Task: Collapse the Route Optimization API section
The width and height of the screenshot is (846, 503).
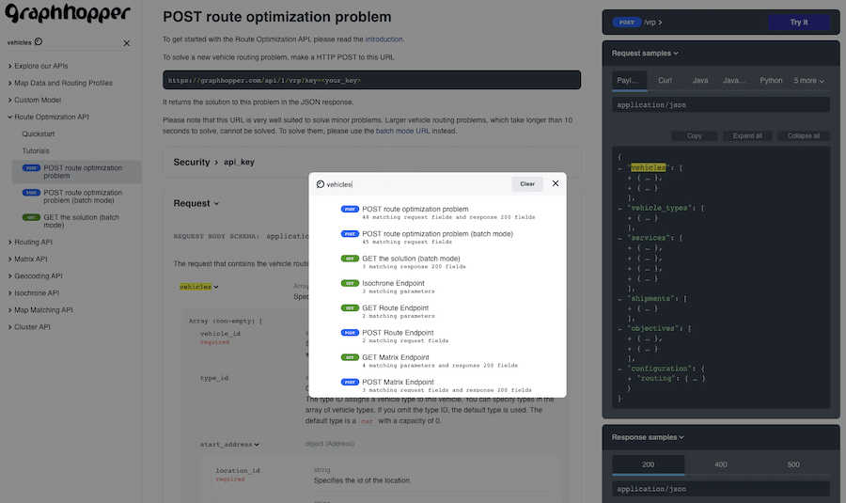Action: [51, 118]
